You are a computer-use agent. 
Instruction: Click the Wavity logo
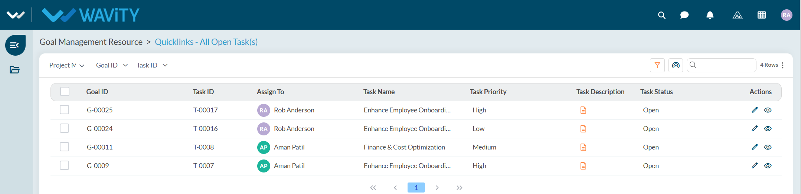[x=91, y=15]
